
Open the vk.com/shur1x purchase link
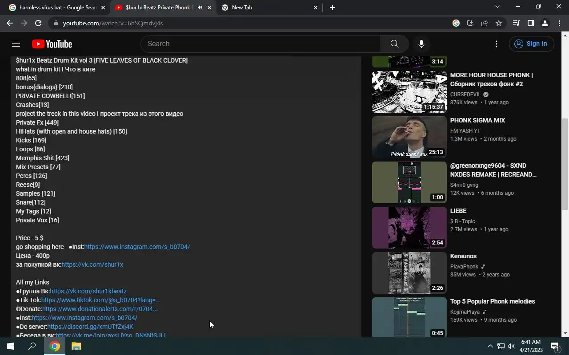[x=92, y=264]
